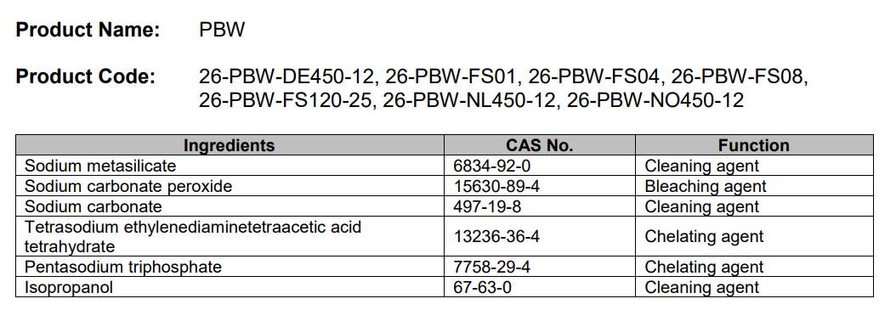Select CAS number 7758-29-4
Screen dimensions: 896x310
pyautogui.click(x=492, y=267)
